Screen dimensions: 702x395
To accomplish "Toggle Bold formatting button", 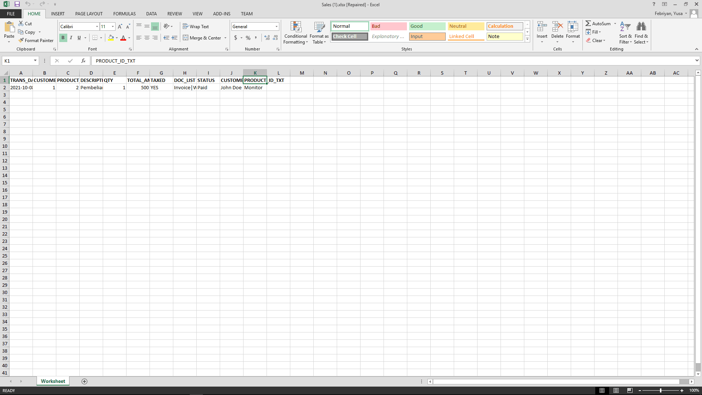I will (63, 38).
